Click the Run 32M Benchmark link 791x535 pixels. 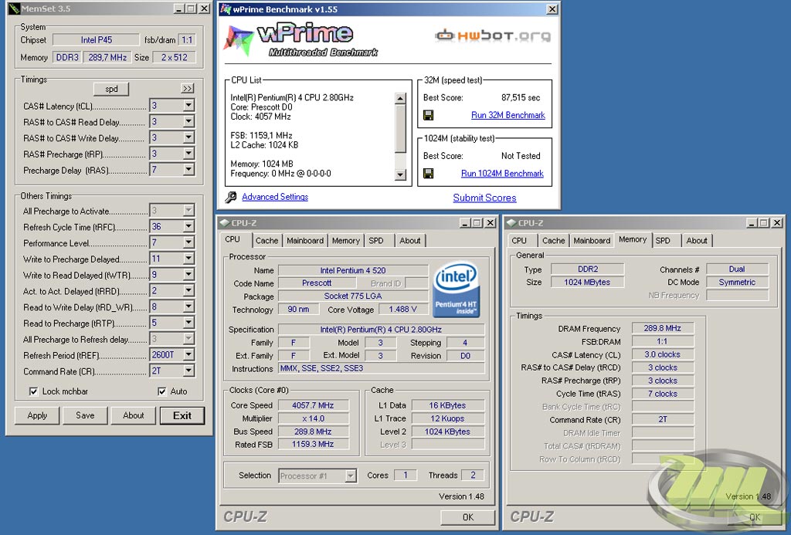[x=508, y=116]
